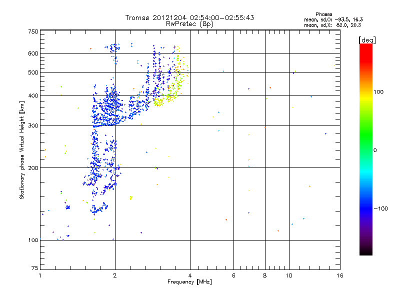The width and height of the screenshot is (400, 300).
Task: Click the y-axis tick label '600'
Action: pyautogui.click(x=33, y=53)
